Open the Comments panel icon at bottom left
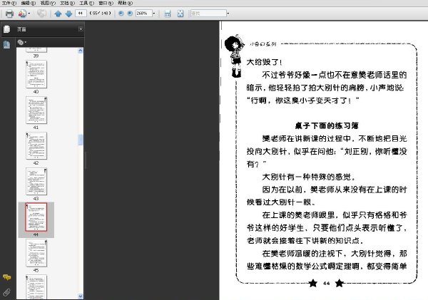 point(6,277)
